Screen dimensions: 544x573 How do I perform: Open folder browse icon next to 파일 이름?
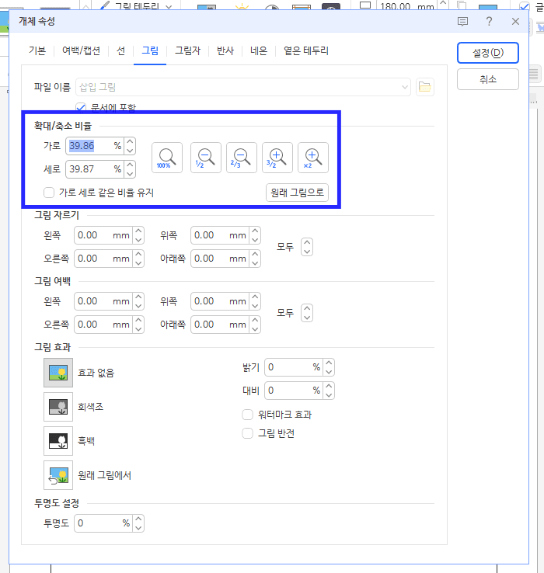[425, 87]
